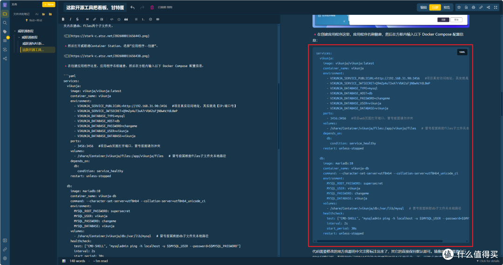Click the horizontal scrollbar of preview code block
503x265 pixels.
(x=380, y=241)
